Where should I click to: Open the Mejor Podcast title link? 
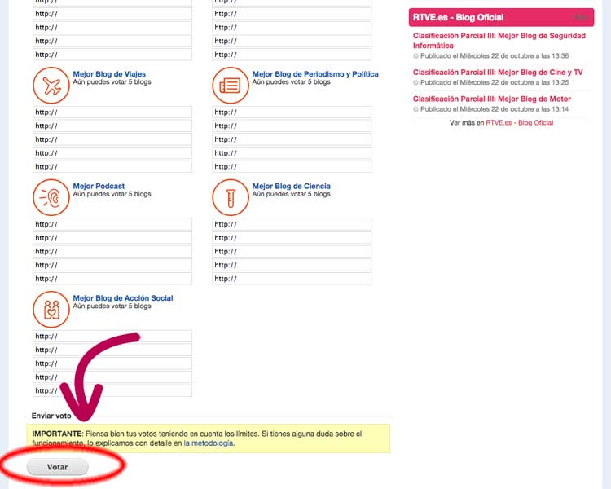(x=99, y=186)
